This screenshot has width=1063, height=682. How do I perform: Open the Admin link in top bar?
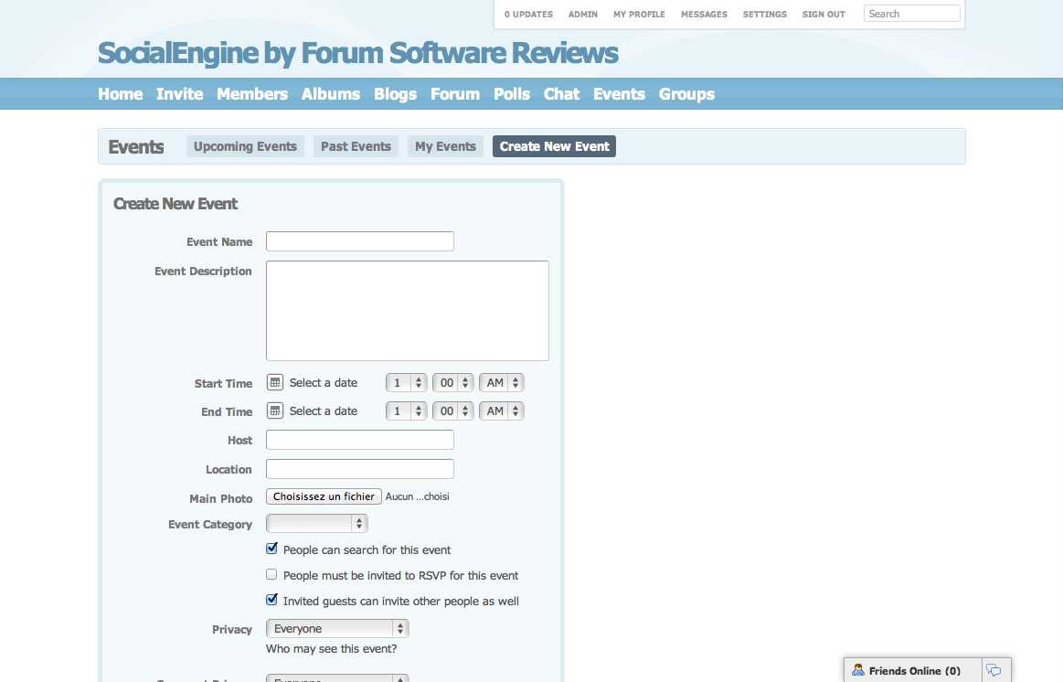click(x=583, y=15)
